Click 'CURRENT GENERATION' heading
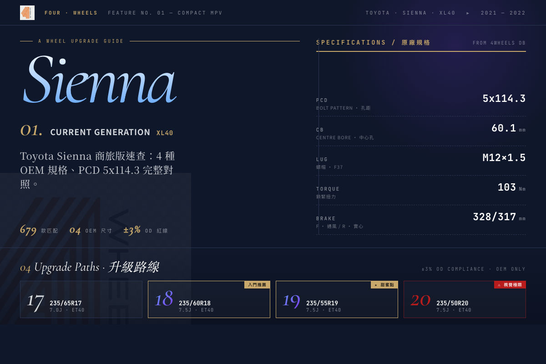 [100, 132]
